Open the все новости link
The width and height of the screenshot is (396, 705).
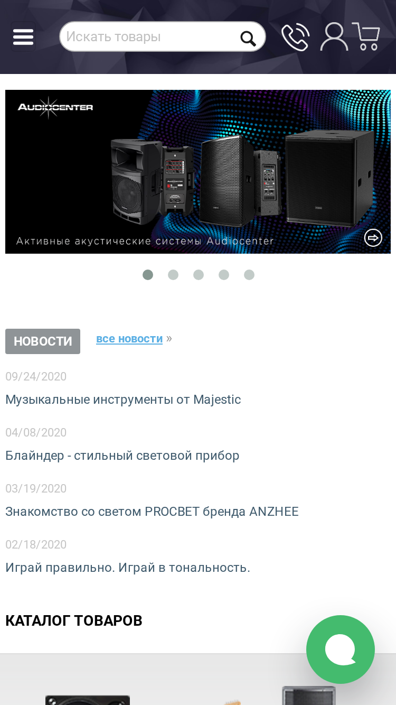pyautogui.click(x=129, y=339)
